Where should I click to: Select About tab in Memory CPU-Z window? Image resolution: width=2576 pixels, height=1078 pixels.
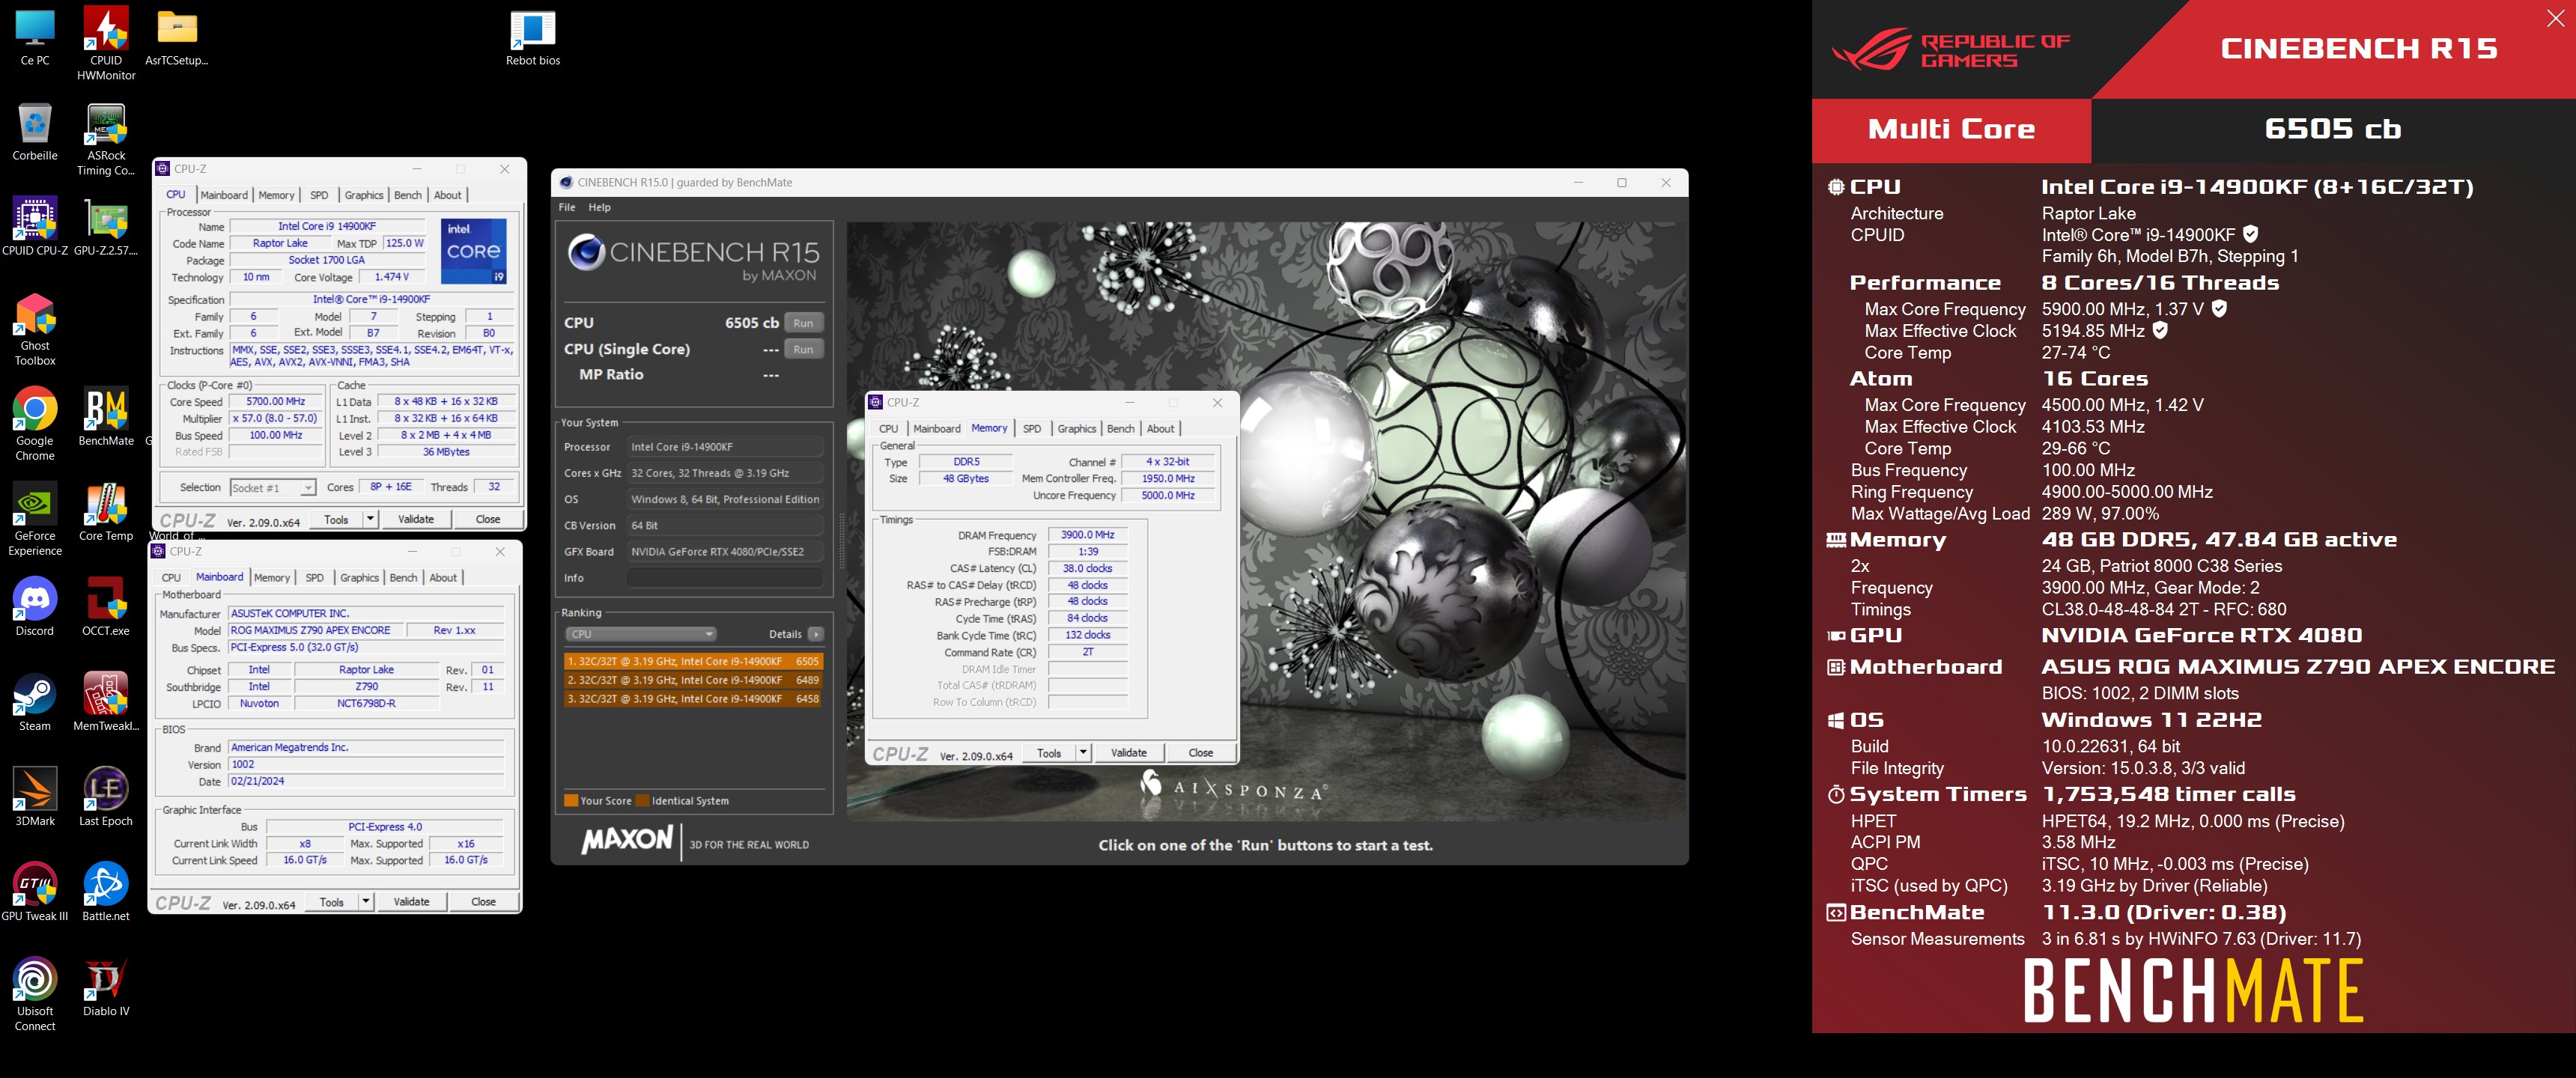pos(1160,428)
